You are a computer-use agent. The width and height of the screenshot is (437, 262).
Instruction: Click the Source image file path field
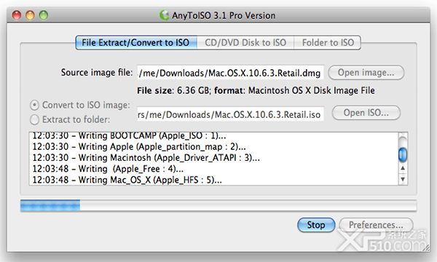click(x=230, y=73)
